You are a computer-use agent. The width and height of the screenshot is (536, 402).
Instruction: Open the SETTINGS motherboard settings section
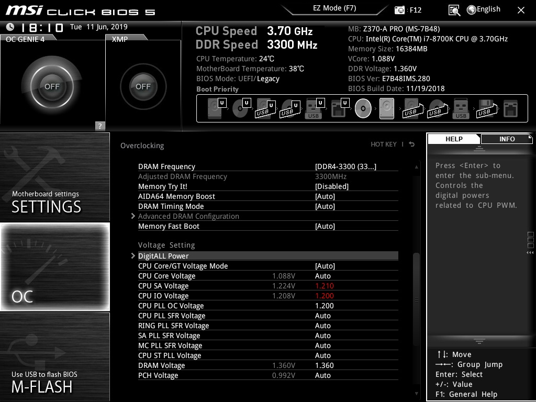(54, 177)
